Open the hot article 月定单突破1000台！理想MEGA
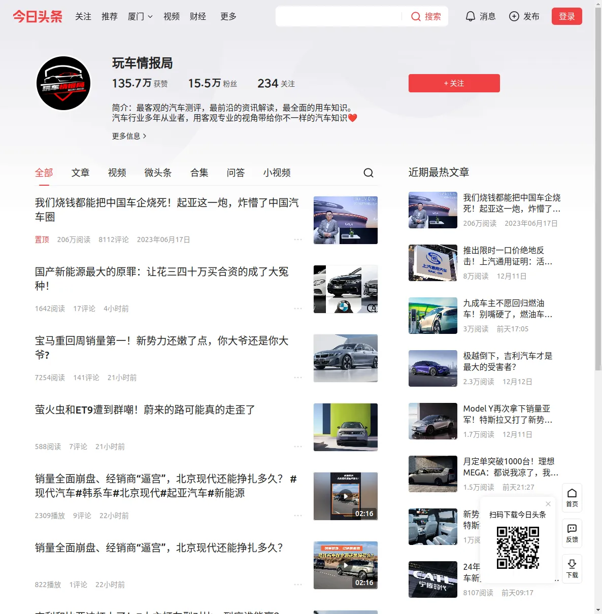The height and width of the screenshot is (614, 602). point(511,467)
